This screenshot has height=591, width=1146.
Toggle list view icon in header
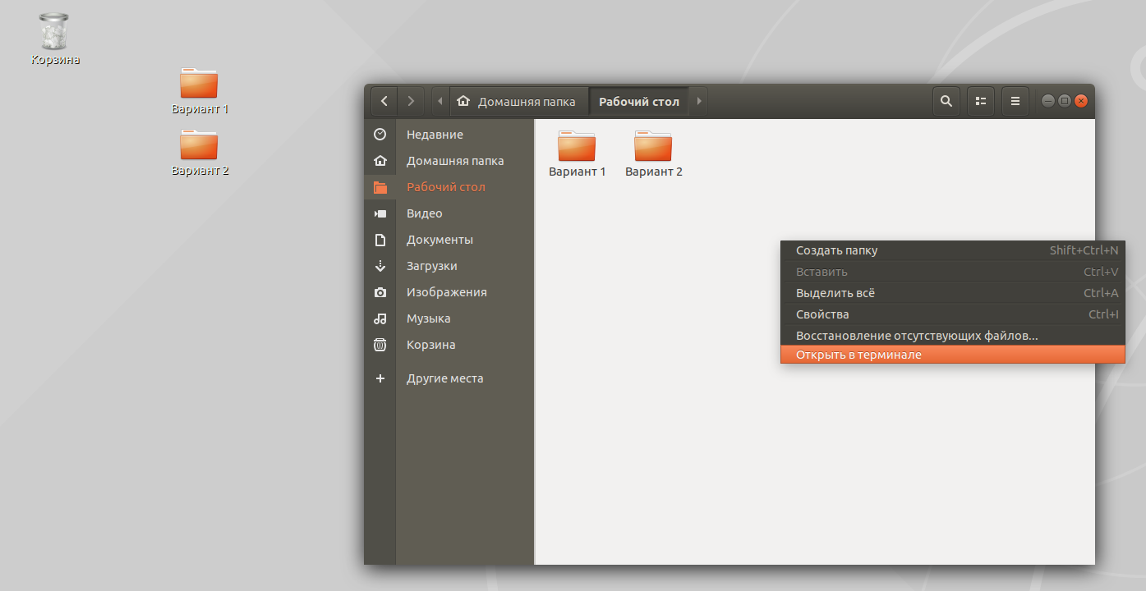[x=981, y=101]
